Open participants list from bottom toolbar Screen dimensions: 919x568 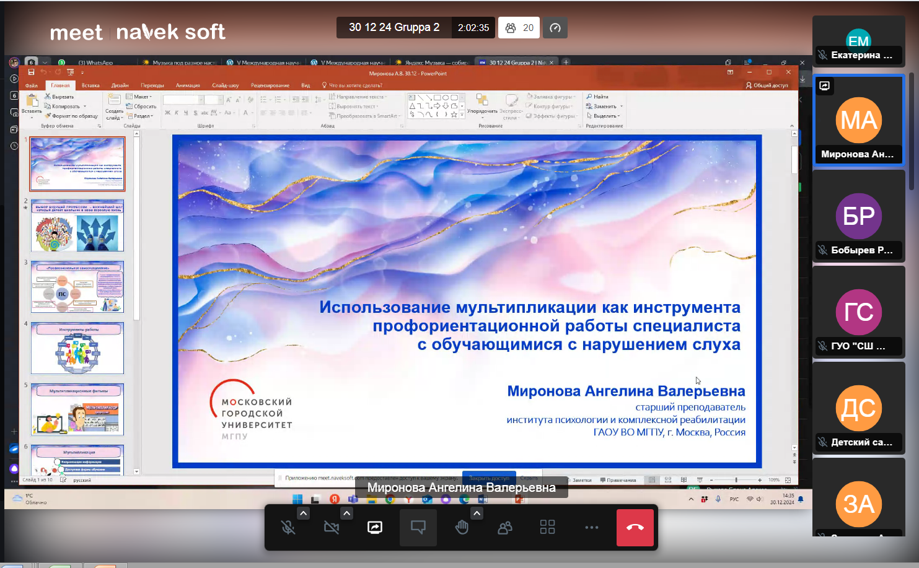505,527
